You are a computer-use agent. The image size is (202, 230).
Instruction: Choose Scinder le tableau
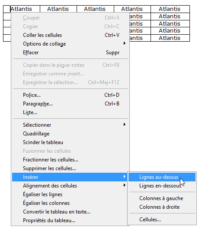(71, 142)
